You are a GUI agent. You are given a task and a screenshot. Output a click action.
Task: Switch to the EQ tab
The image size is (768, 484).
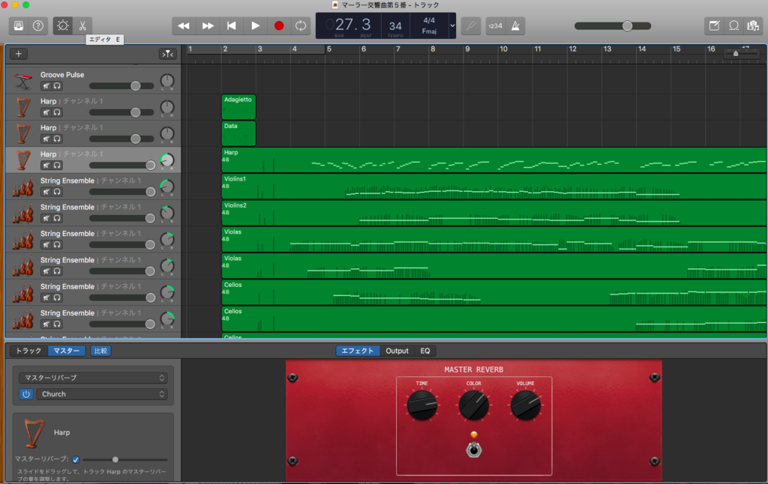425,351
